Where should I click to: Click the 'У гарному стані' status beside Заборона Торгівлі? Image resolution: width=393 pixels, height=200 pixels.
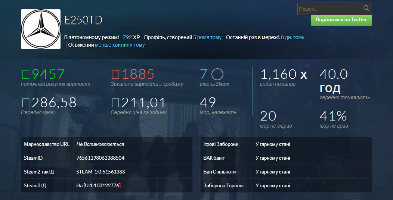[273, 186]
